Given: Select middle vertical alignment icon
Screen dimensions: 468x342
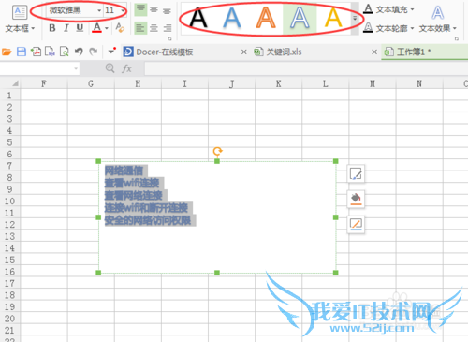Looking at the screenshot, I should pyautogui.click(x=154, y=9).
